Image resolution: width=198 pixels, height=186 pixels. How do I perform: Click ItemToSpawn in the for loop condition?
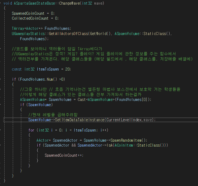(85, 130)
